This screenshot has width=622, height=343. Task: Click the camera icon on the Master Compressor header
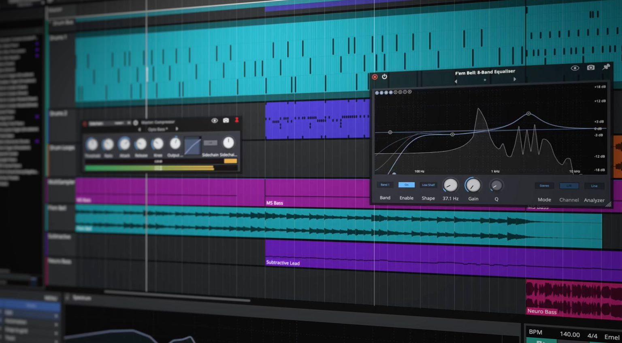[225, 120]
